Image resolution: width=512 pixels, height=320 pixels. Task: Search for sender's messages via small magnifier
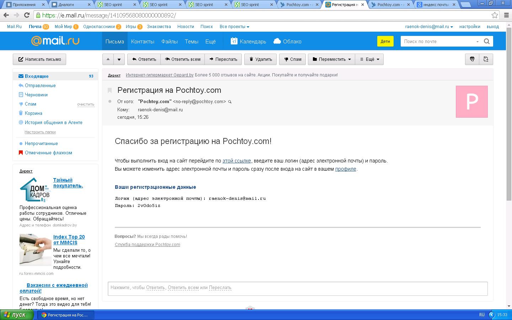[x=230, y=102]
